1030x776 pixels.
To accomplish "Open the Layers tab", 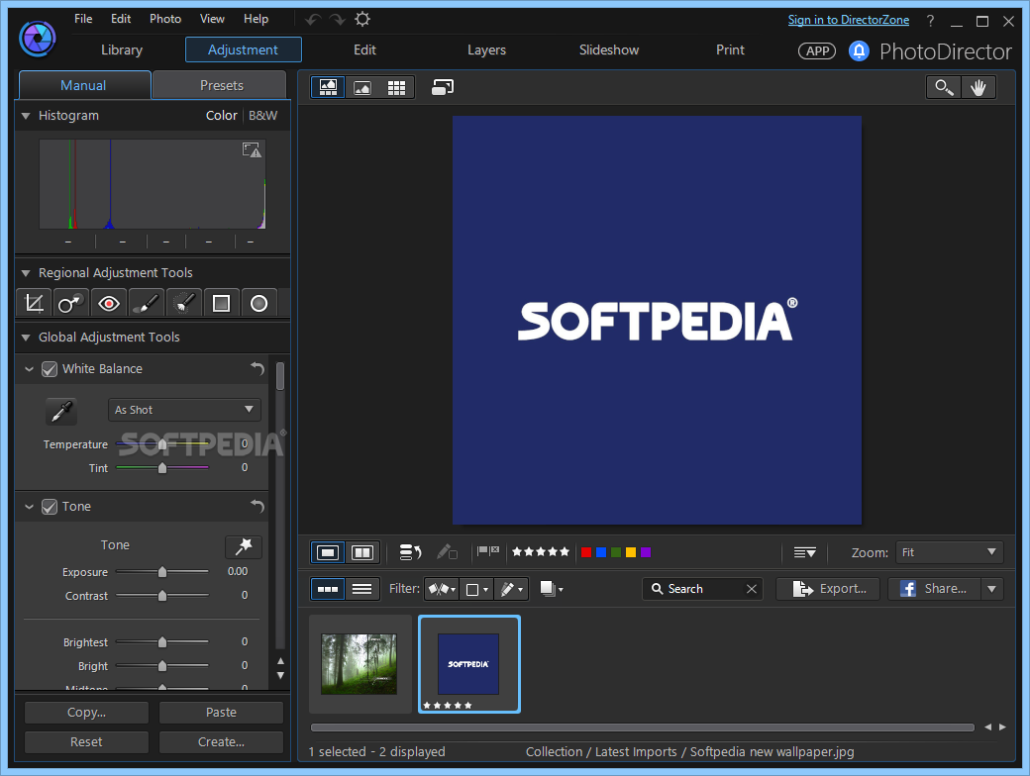I will point(486,49).
